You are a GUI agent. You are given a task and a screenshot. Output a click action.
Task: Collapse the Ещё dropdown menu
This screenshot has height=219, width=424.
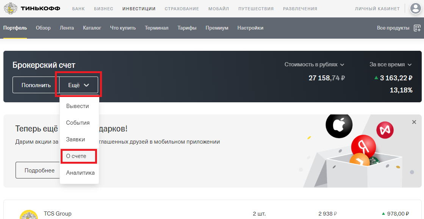click(79, 85)
